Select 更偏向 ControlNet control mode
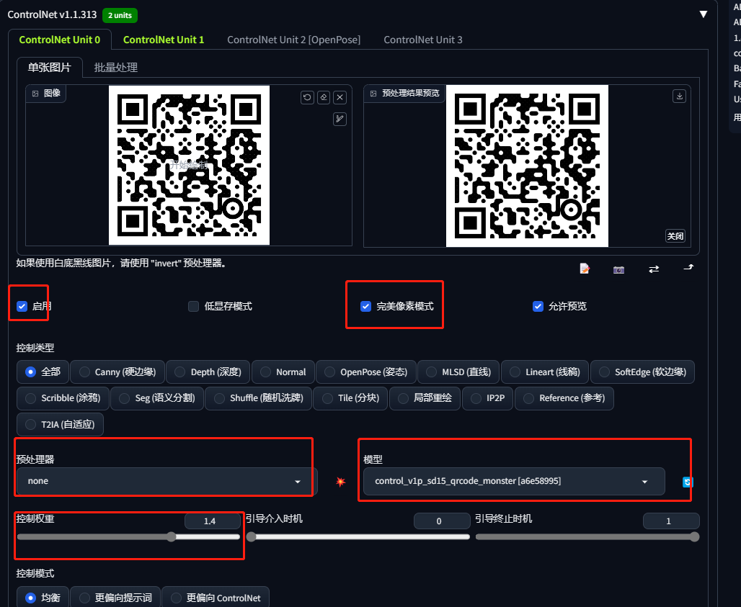Image resolution: width=741 pixels, height=607 pixels. [216, 598]
